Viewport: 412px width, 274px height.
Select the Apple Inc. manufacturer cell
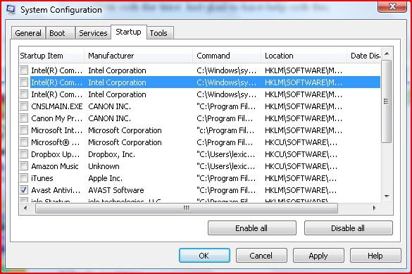(x=106, y=178)
